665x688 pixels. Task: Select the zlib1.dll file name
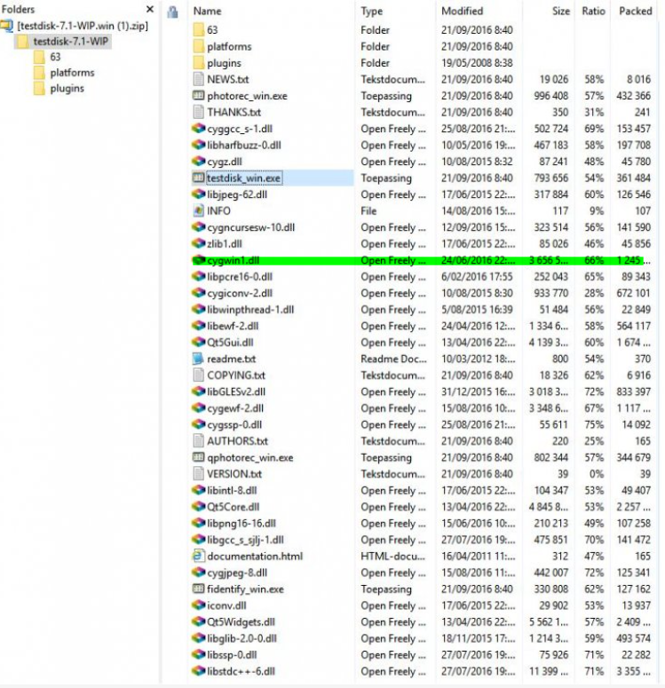225,244
